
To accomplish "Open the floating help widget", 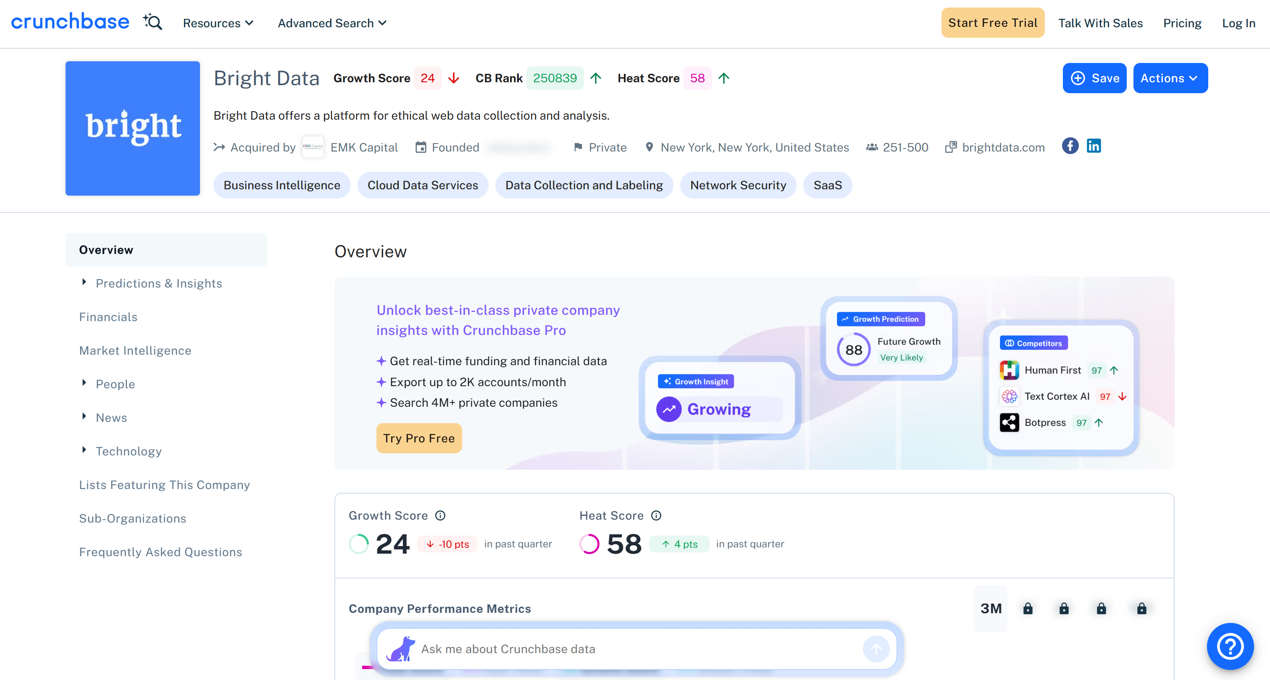I will coord(1230,646).
